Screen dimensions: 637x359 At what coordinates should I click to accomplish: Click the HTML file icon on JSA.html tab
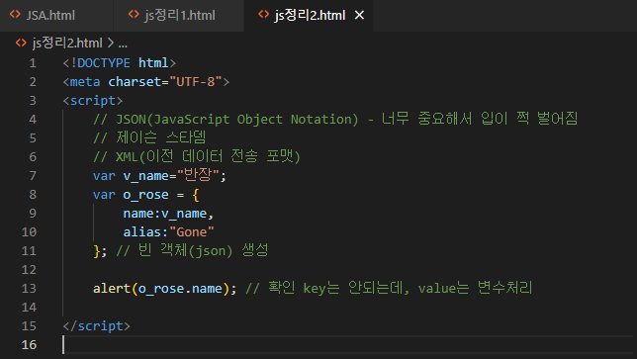click(x=15, y=15)
